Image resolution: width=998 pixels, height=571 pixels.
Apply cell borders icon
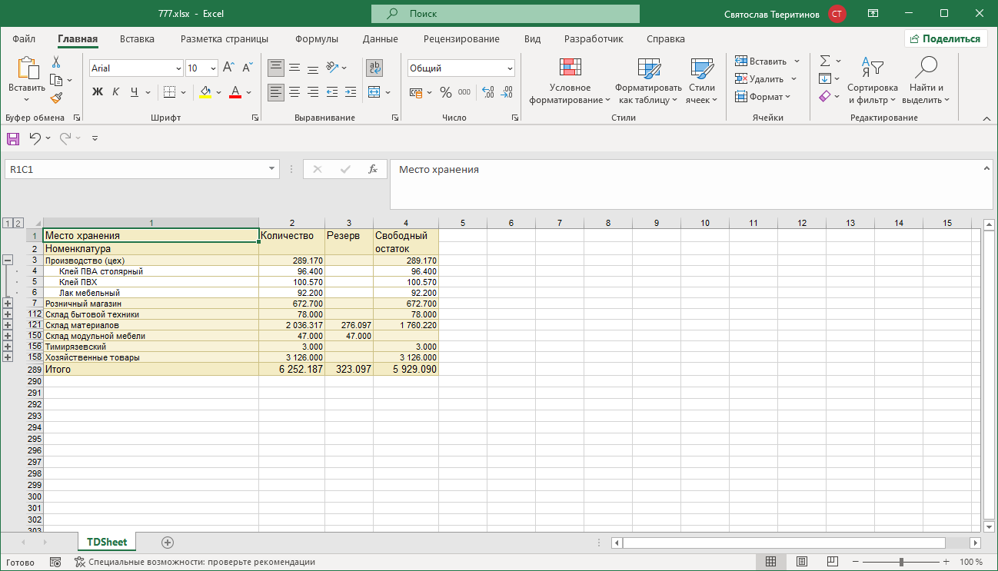coord(170,92)
